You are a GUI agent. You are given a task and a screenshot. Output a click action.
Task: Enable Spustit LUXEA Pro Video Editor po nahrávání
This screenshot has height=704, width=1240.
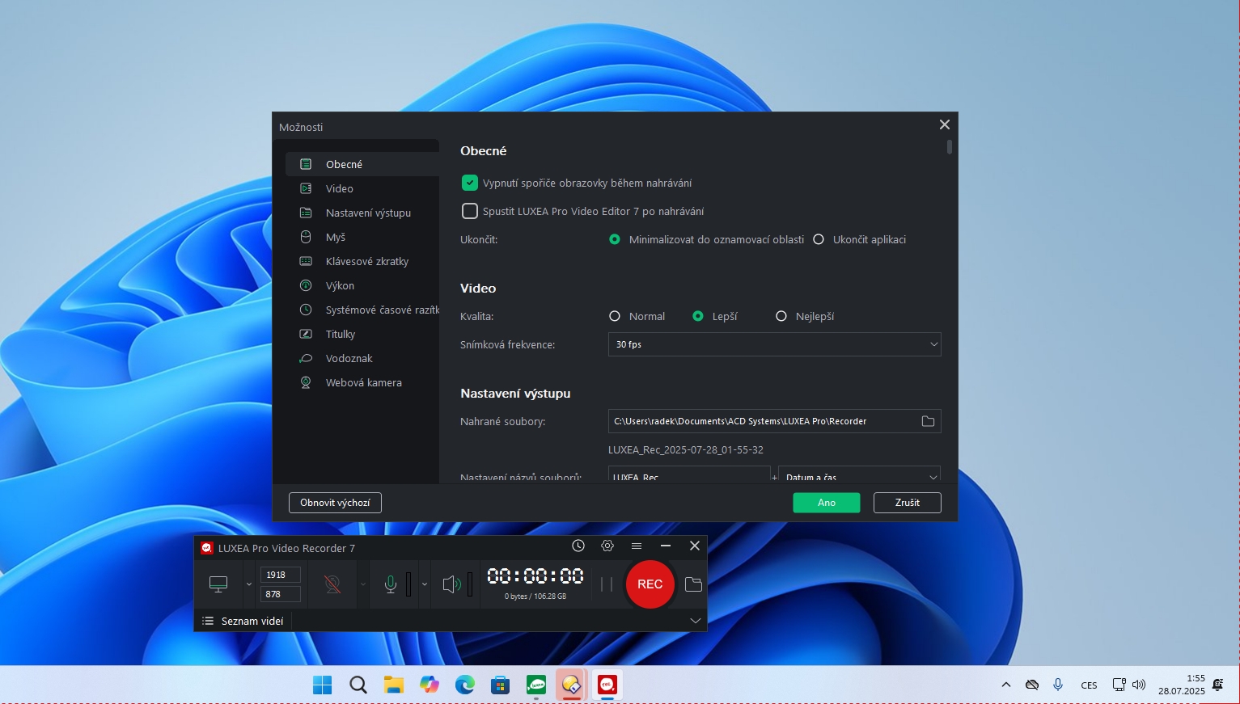pyautogui.click(x=469, y=211)
